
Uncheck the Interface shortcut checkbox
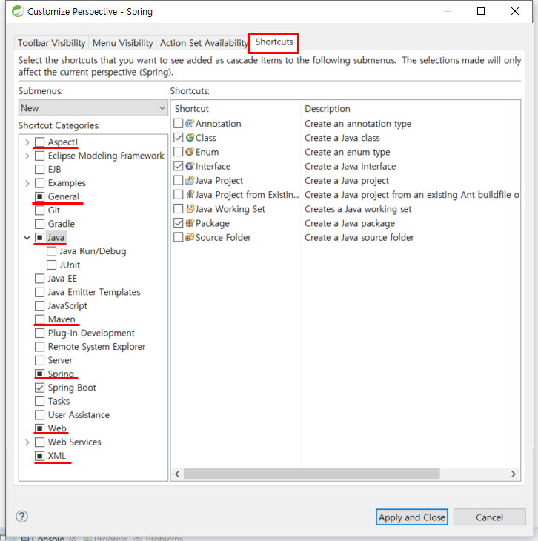point(178,166)
